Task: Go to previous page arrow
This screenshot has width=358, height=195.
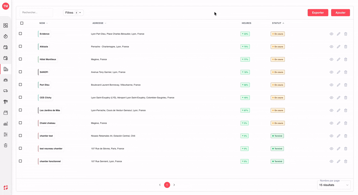Action: pyautogui.click(x=160, y=185)
